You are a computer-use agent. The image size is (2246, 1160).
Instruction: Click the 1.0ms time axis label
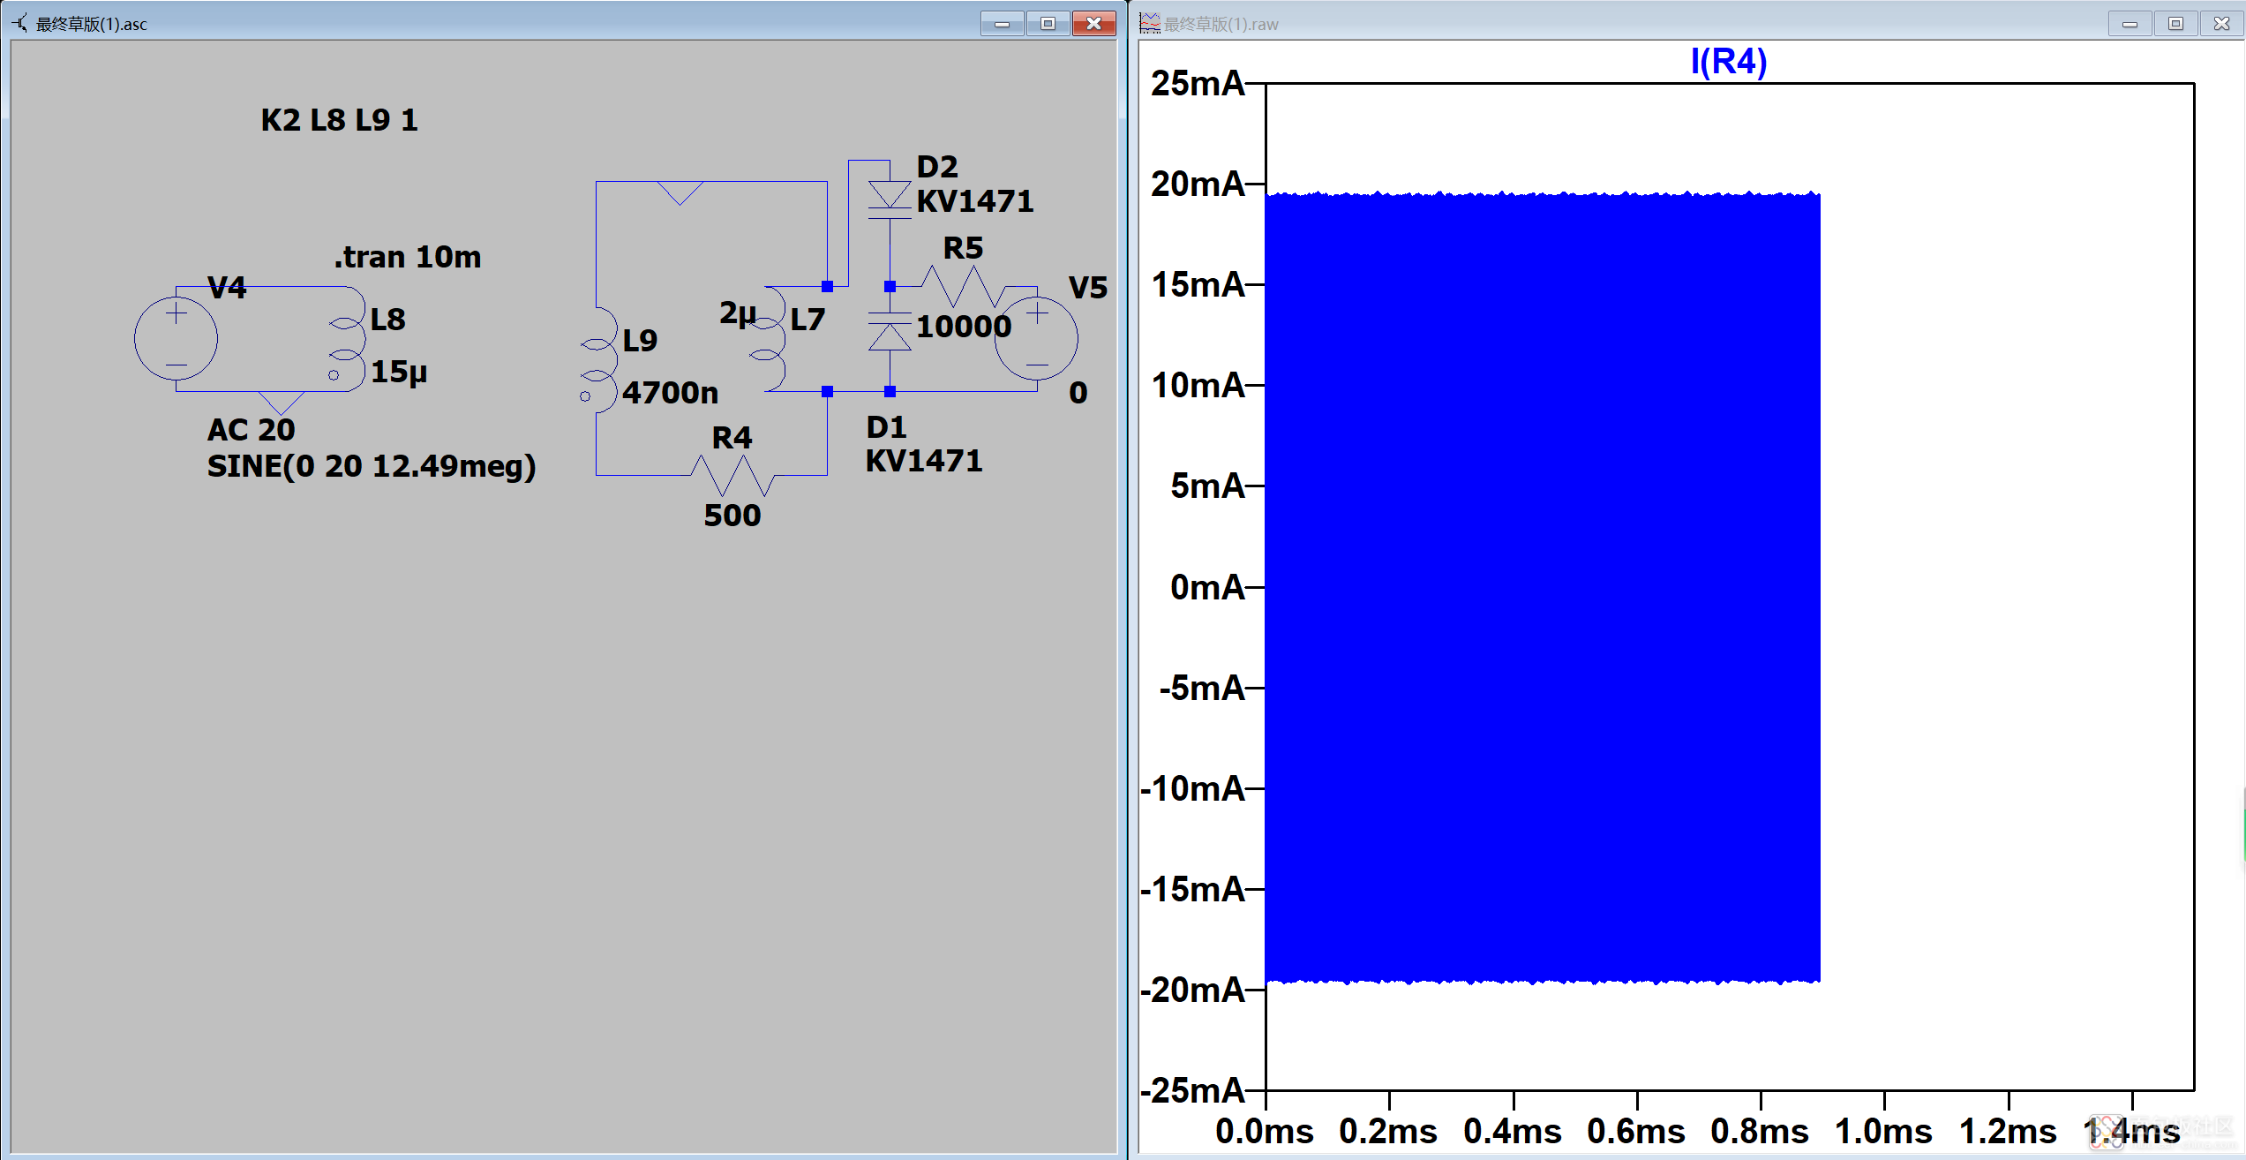(x=1884, y=1131)
